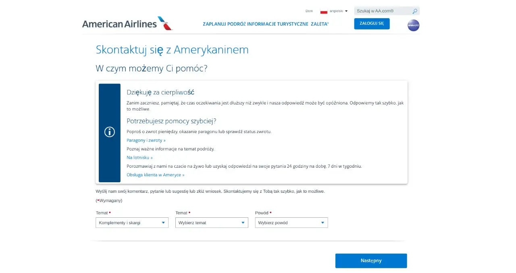Click the Skontaktuj się z Amerykaninem heading
The height and width of the screenshot is (273, 516).
pos(172,50)
